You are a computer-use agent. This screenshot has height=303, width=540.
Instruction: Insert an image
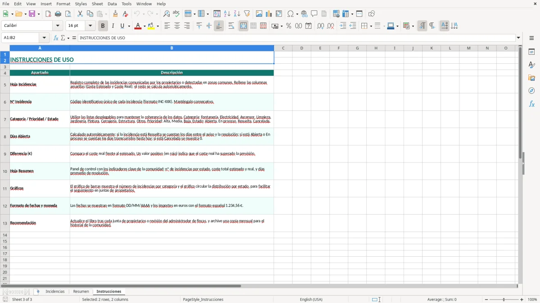tap(259, 14)
